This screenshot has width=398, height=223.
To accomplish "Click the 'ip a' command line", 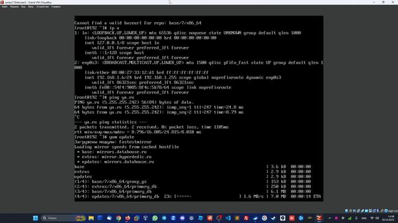I will (97, 28).
